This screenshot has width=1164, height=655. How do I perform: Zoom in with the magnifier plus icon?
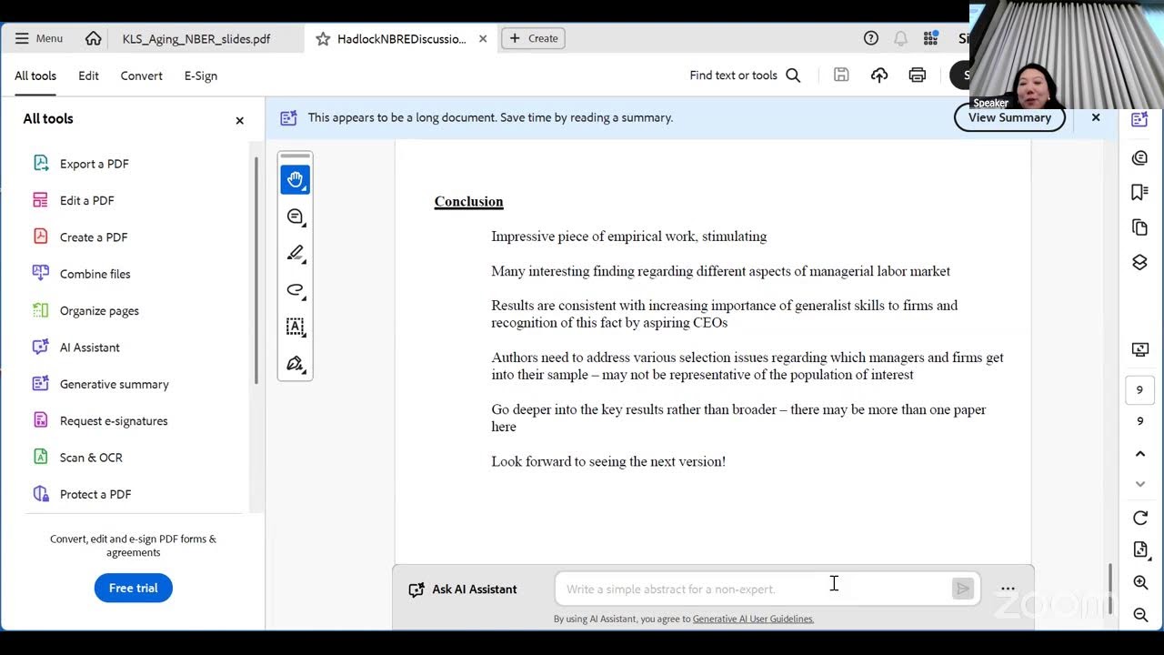[x=1140, y=582]
